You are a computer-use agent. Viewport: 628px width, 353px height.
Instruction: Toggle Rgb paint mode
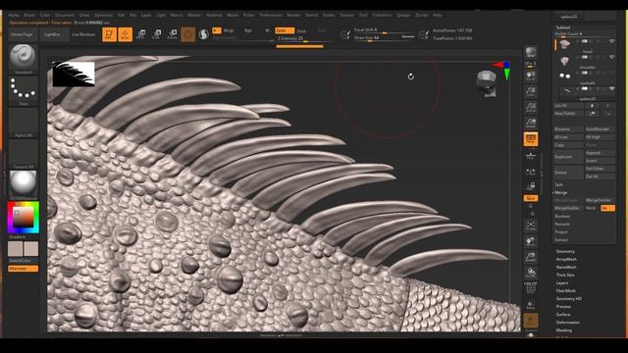(248, 30)
